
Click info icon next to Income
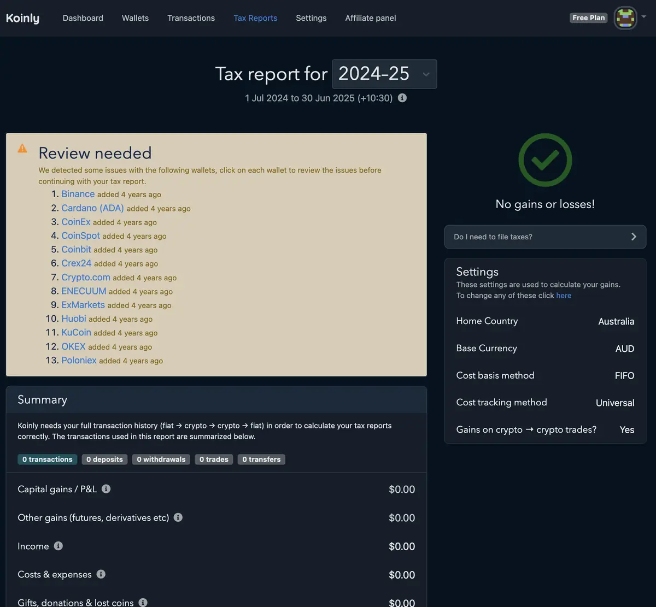click(58, 546)
